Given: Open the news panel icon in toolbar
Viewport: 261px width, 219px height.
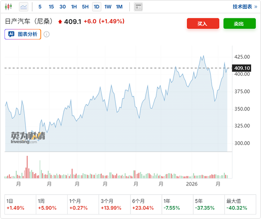Looking at the screenshot, I should coord(138,7).
